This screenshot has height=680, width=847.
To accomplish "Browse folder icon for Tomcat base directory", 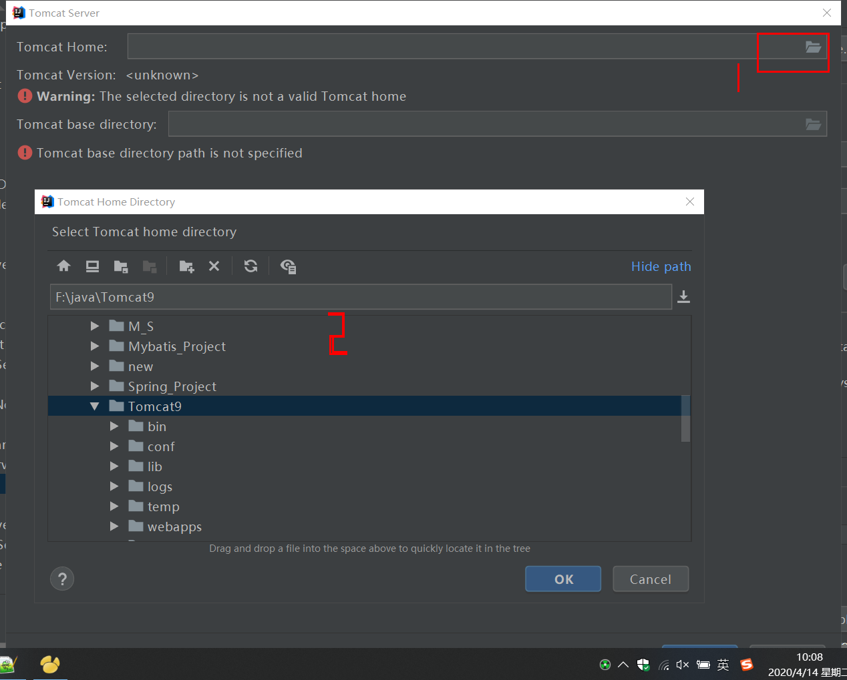I will tap(813, 124).
